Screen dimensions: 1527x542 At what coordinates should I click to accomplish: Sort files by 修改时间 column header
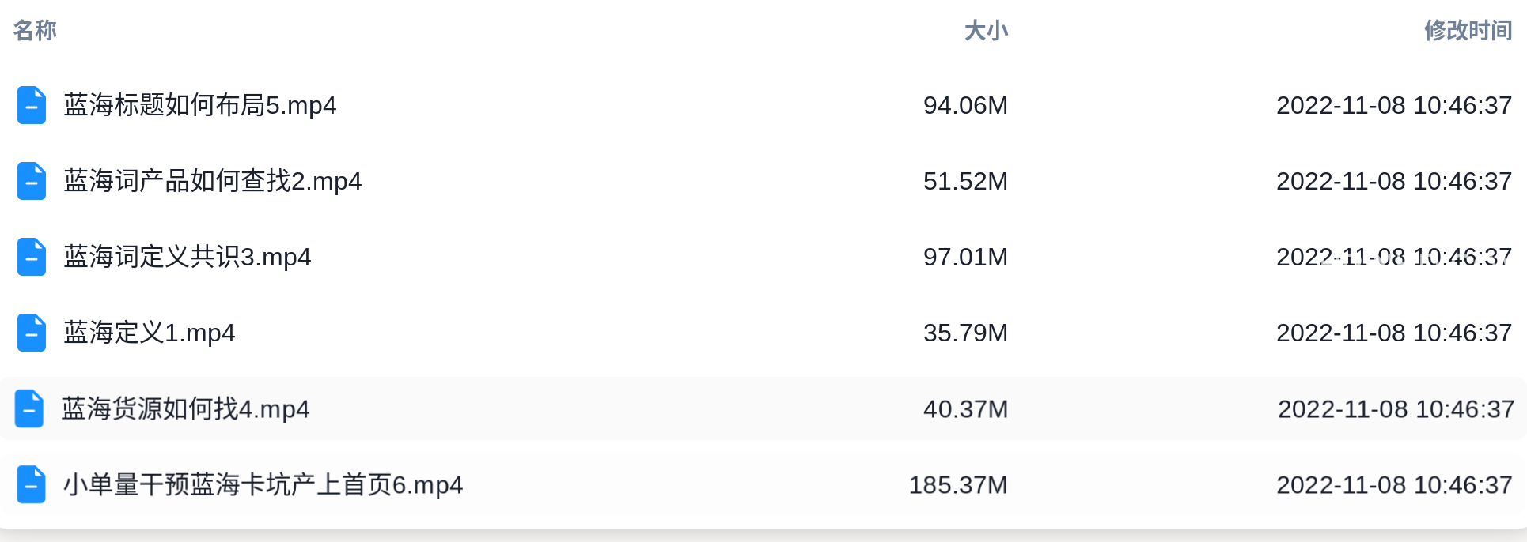(1468, 30)
